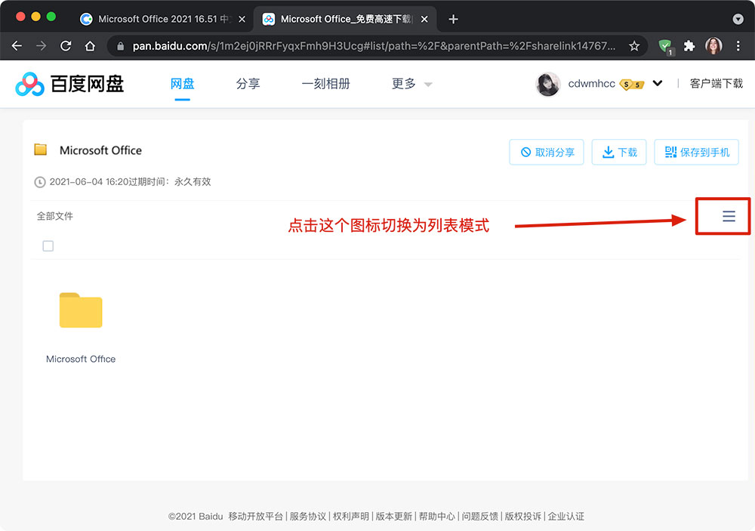Image resolution: width=755 pixels, height=531 pixels.
Task: Open 版本更新 footer link
Action: [394, 517]
